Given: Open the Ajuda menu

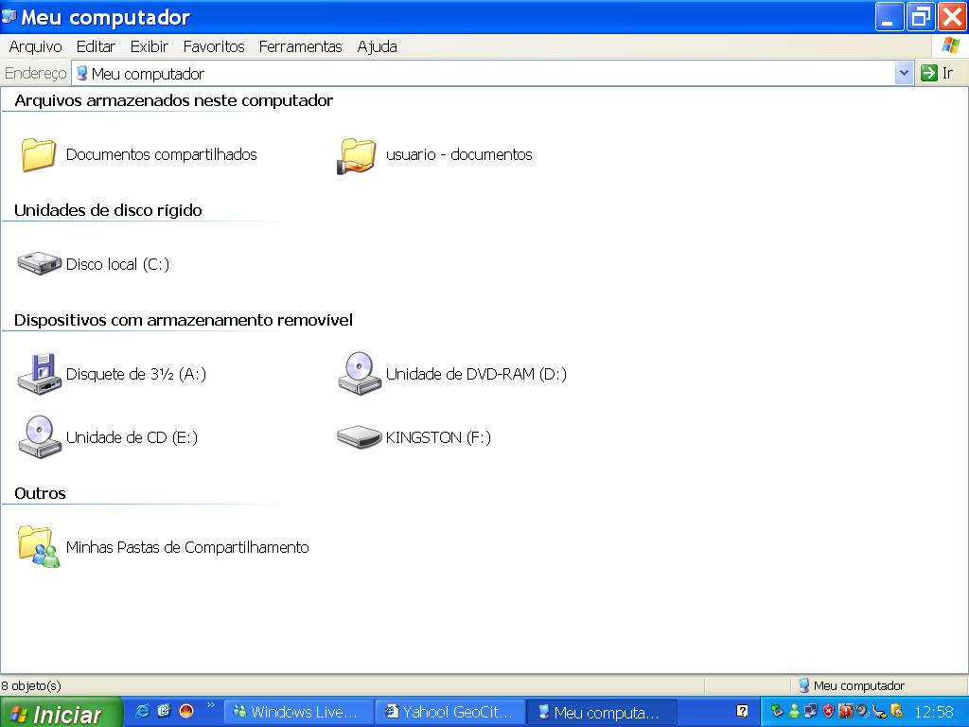Looking at the screenshot, I should [377, 46].
